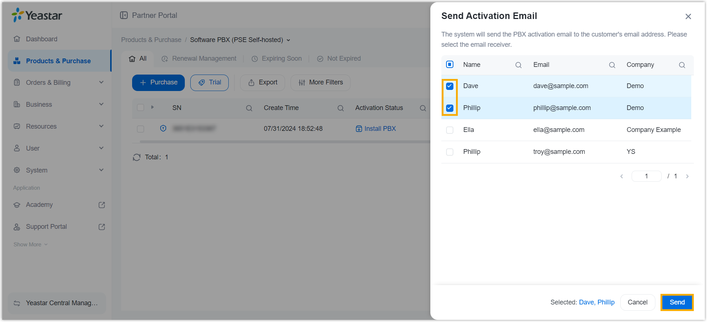Click the sidebar collapse icon beside Partner Portal

(x=124, y=15)
